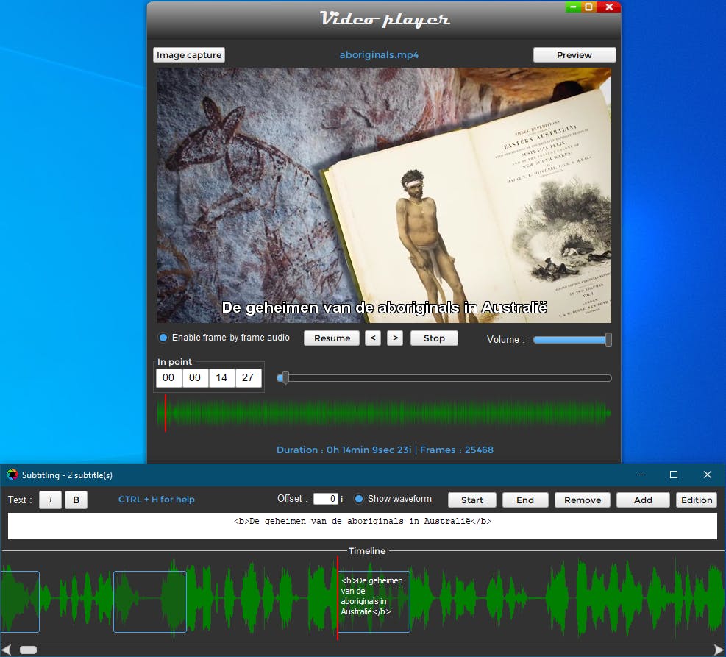Stop the video playback

[434, 338]
